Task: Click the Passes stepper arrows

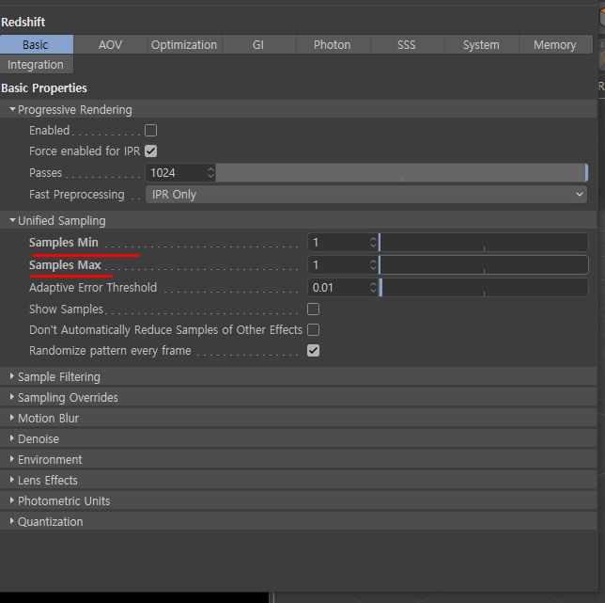Action: click(210, 173)
